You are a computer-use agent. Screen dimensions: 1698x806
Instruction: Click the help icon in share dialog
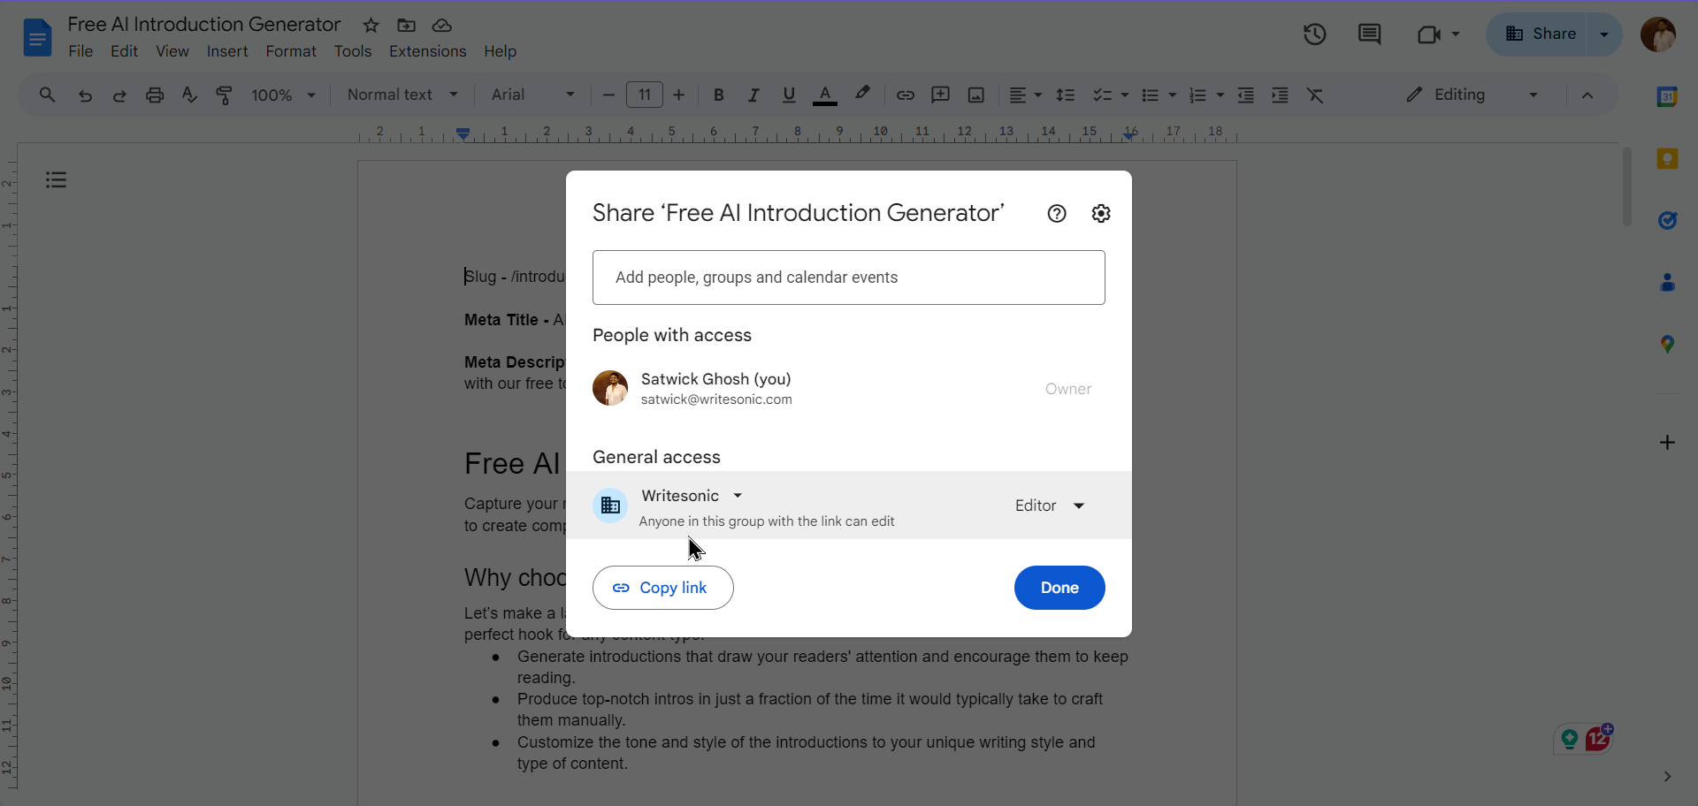click(1056, 214)
